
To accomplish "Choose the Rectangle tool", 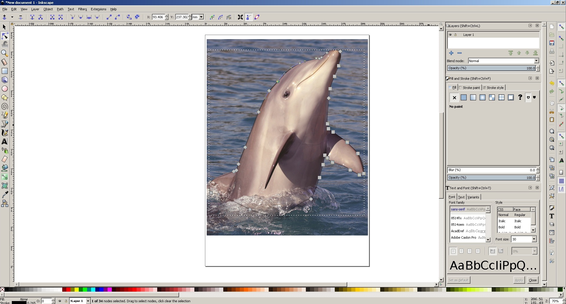I will tap(4, 71).
